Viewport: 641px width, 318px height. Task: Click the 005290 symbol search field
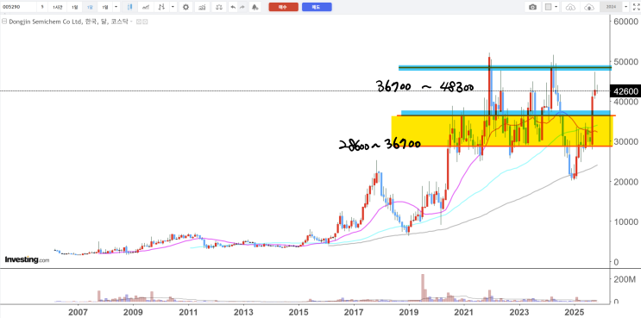(18, 7)
